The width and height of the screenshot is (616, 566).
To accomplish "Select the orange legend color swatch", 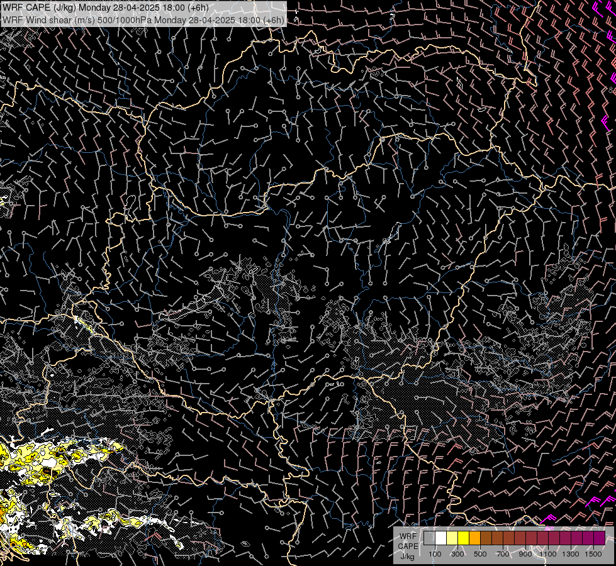I will 474,538.
